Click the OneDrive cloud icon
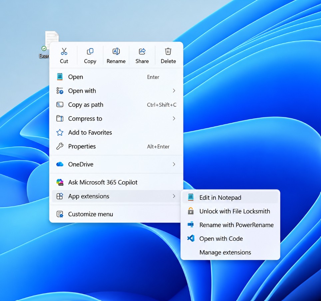321x301 pixels. (60, 164)
